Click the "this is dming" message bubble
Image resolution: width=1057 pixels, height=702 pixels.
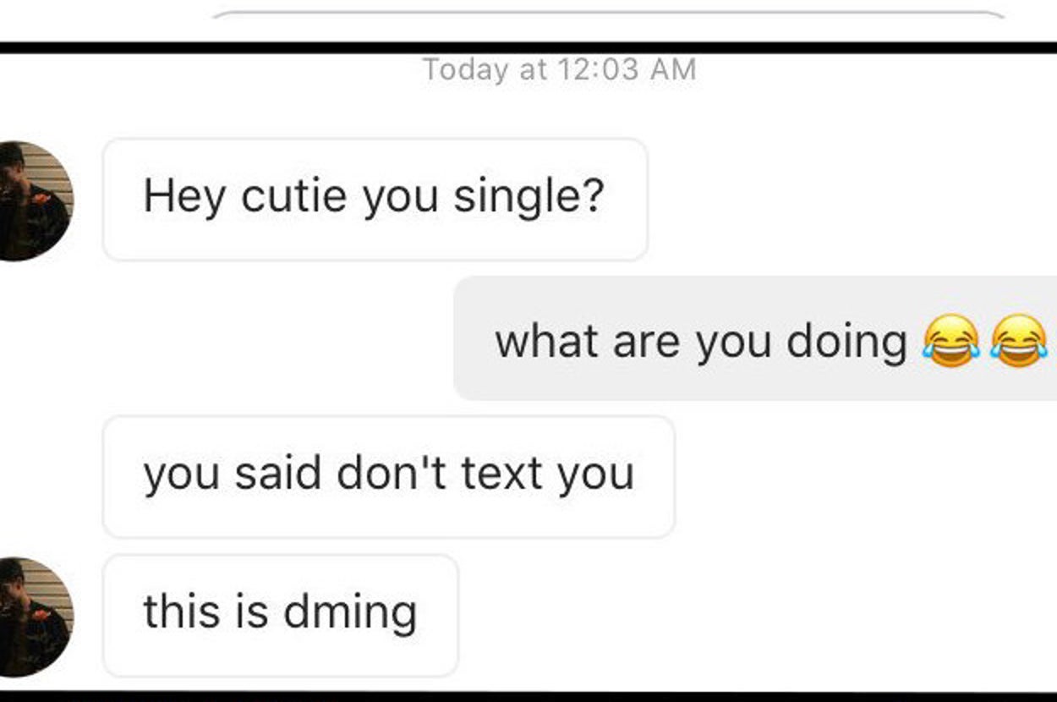280,615
